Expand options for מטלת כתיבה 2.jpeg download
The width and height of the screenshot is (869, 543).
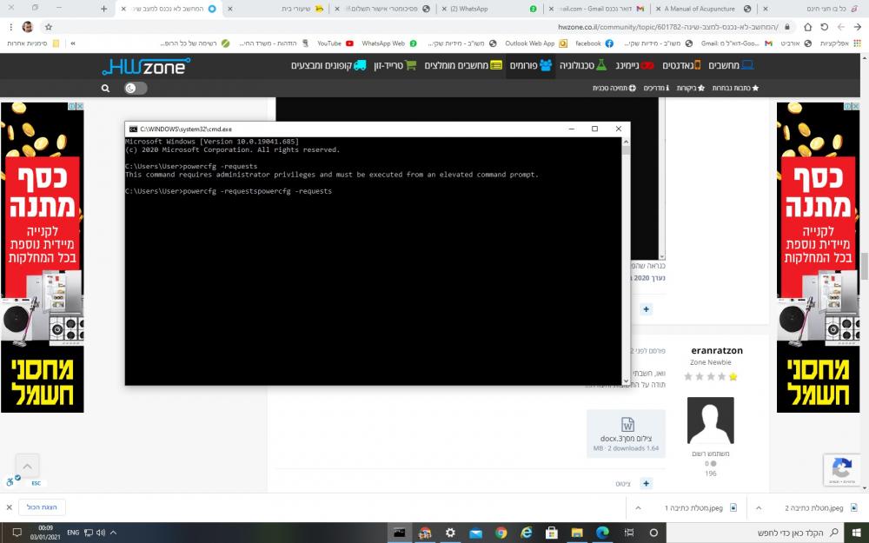tap(759, 507)
